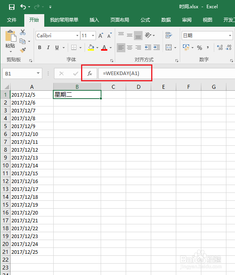
Task: Open the 文件 tab
Action: (x=12, y=20)
